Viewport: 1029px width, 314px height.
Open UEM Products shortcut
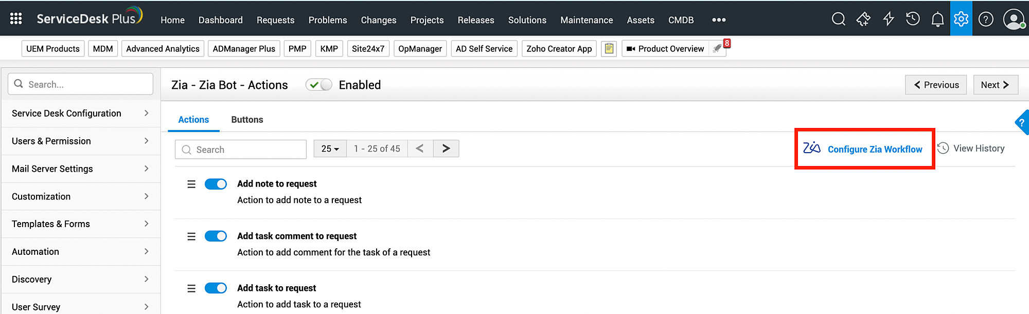(53, 48)
